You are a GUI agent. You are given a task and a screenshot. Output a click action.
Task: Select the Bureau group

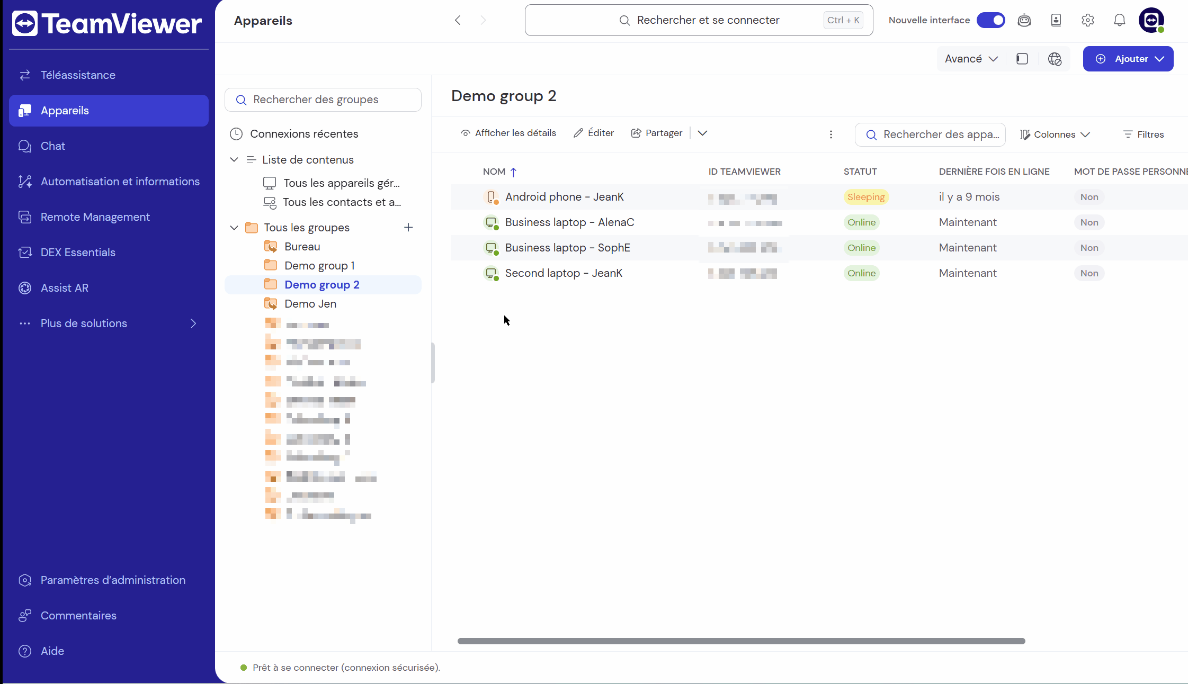click(323, 247)
